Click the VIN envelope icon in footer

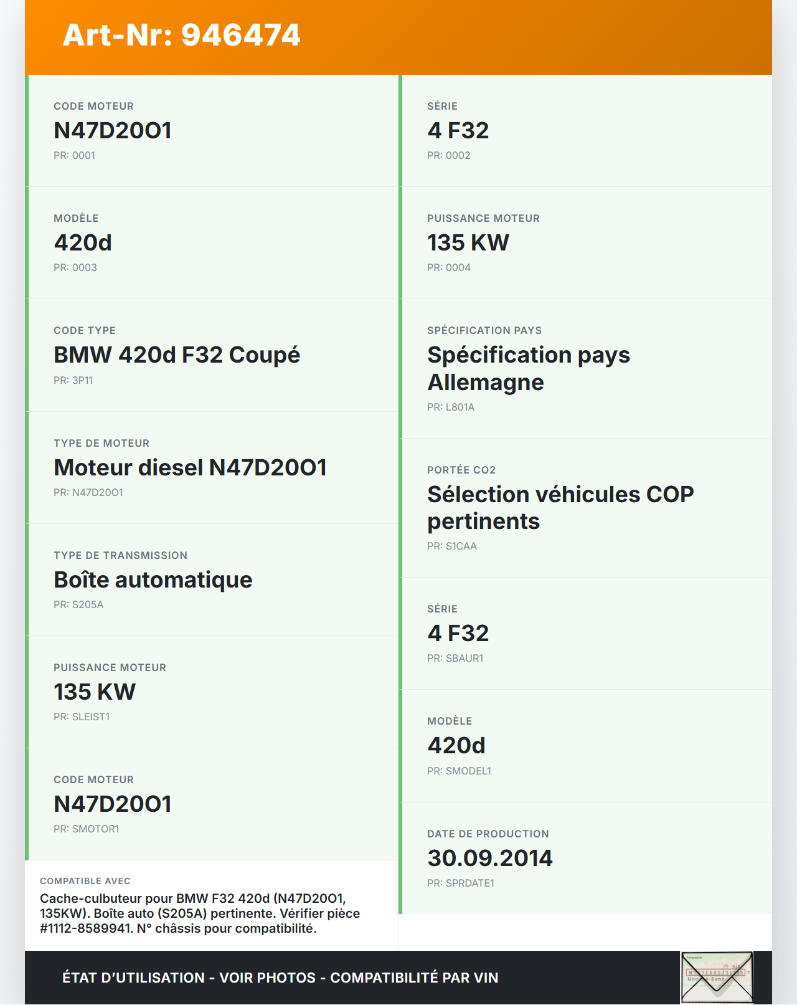[x=717, y=977]
